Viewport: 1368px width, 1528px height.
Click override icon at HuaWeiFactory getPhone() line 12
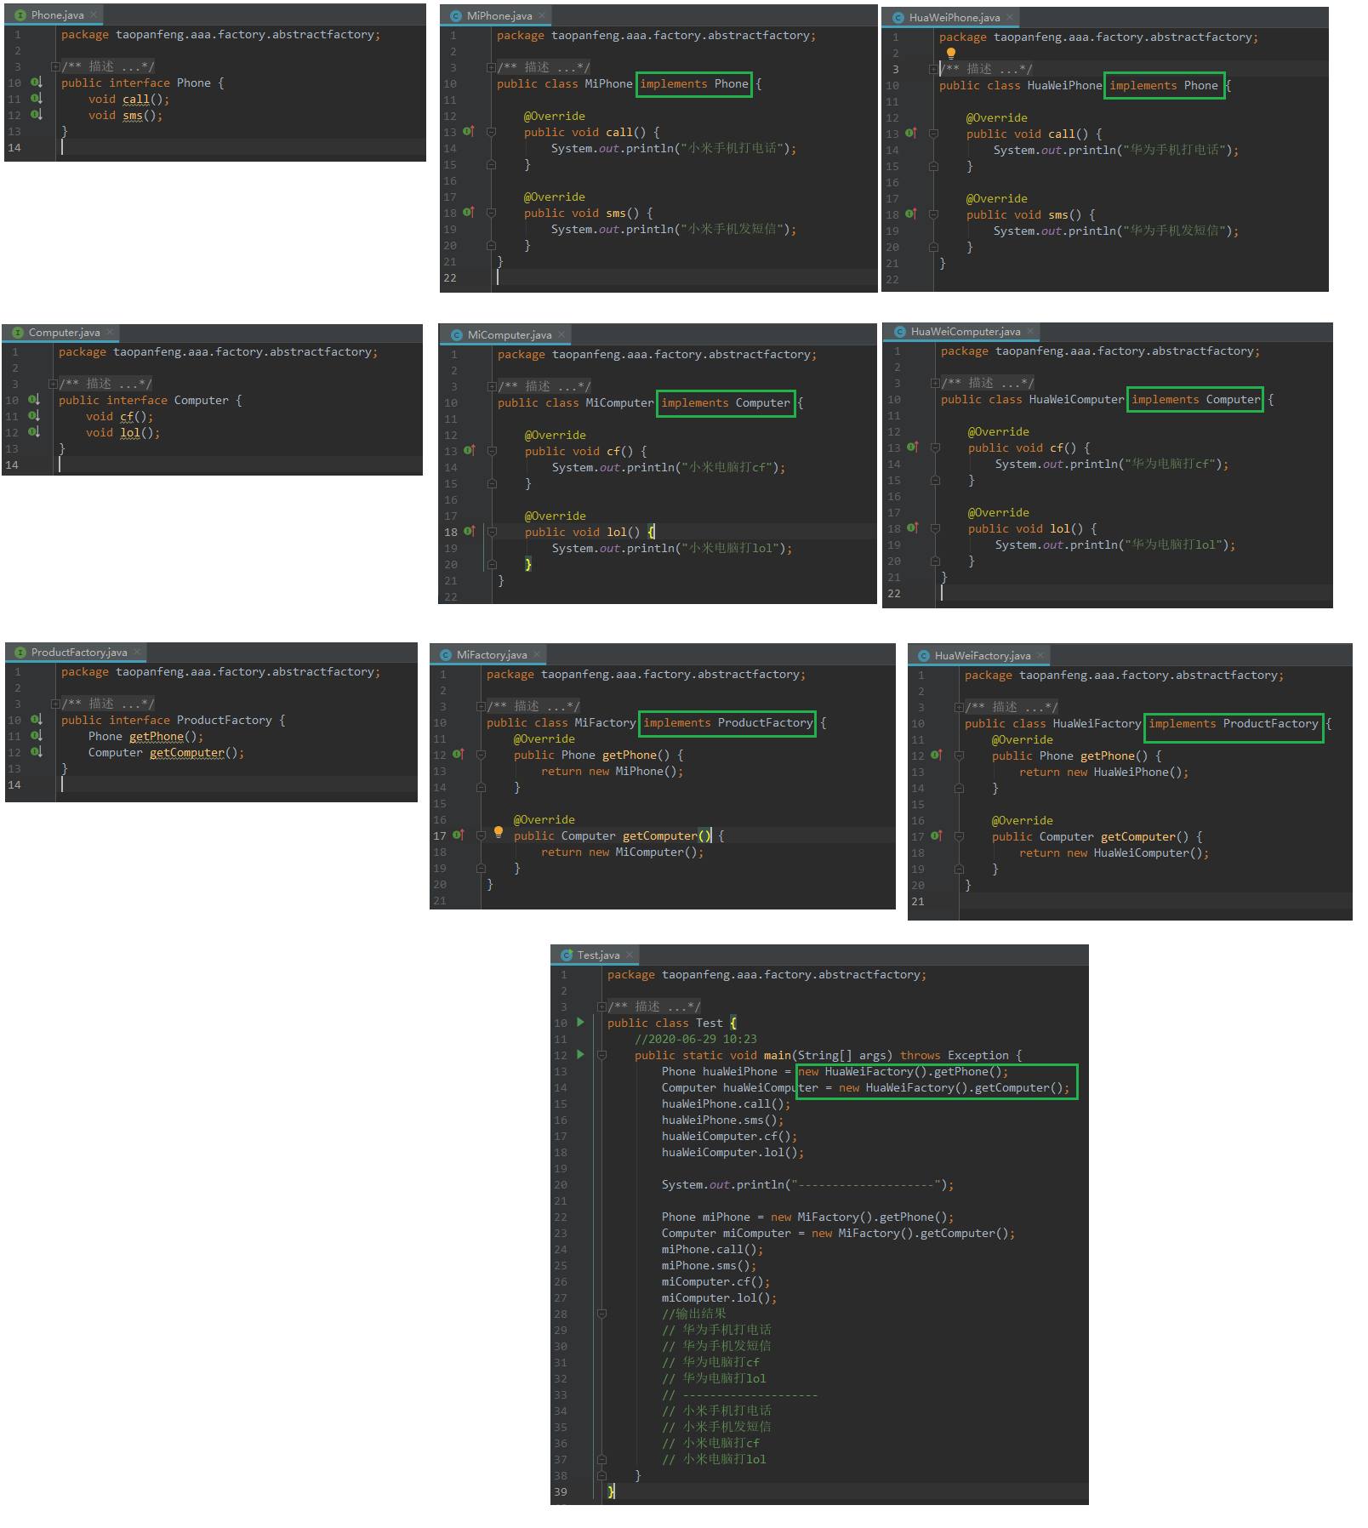coord(937,755)
